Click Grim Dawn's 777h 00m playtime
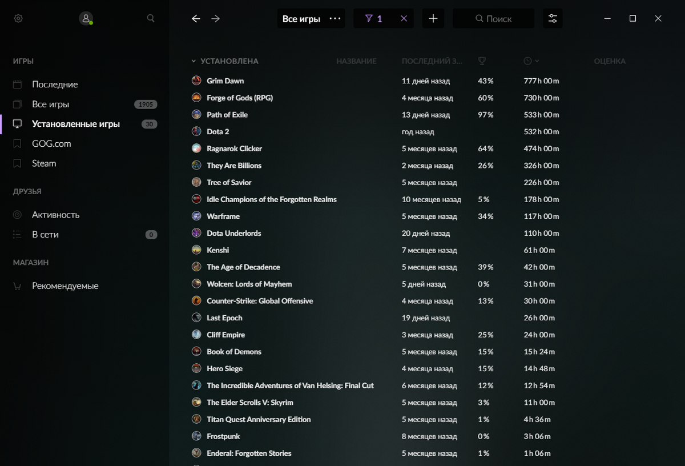 click(541, 81)
